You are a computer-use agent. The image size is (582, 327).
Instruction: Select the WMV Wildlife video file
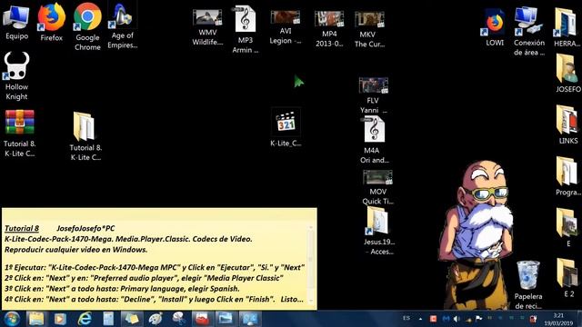[207, 28]
